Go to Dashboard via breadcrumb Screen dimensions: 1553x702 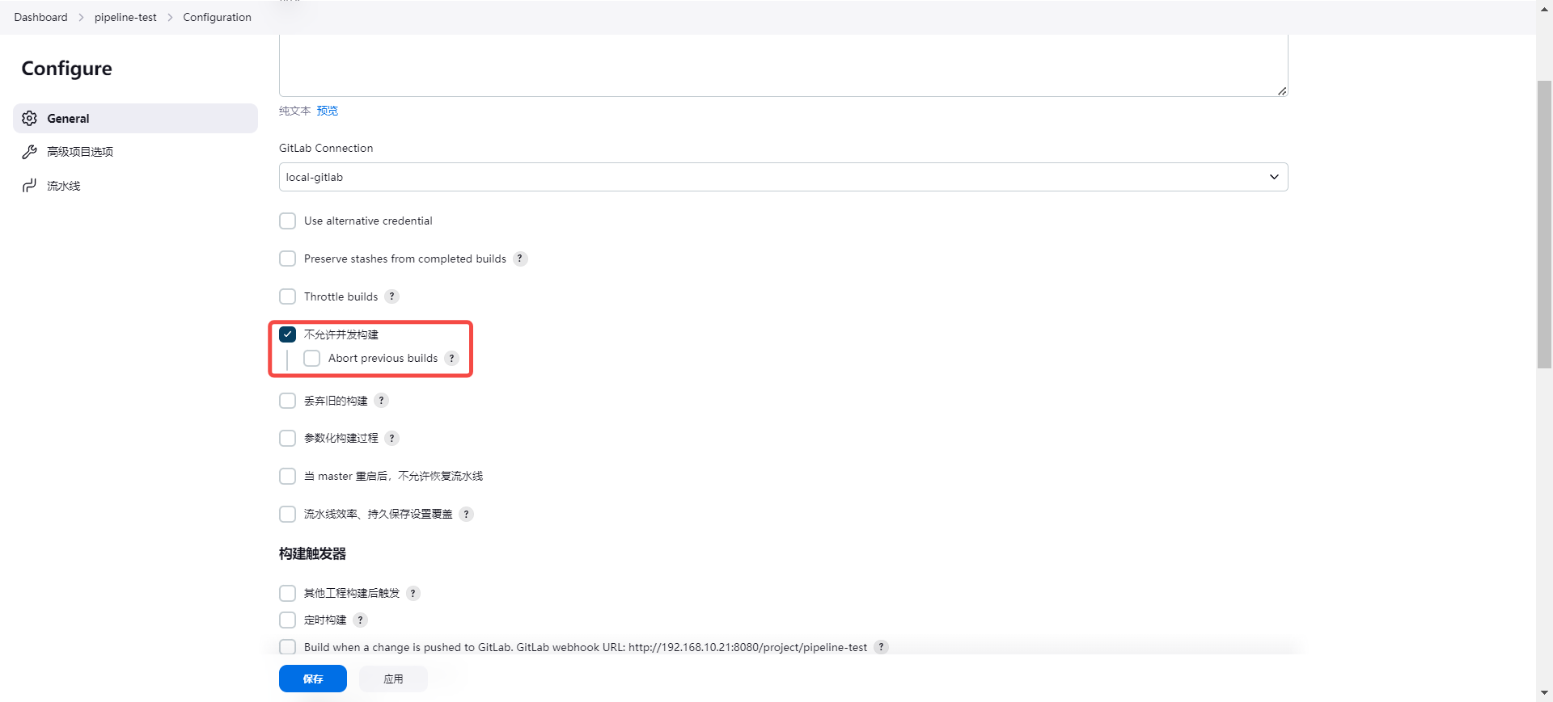(x=40, y=17)
